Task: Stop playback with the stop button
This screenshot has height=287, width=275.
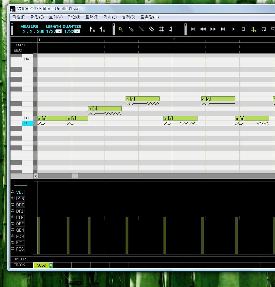Action: 243,29
